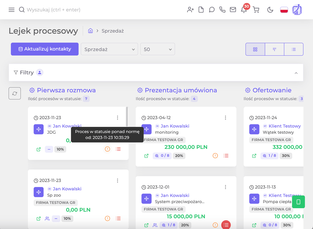Click the add user icon in header
This screenshot has width=313, height=229.
click(190, 10)
